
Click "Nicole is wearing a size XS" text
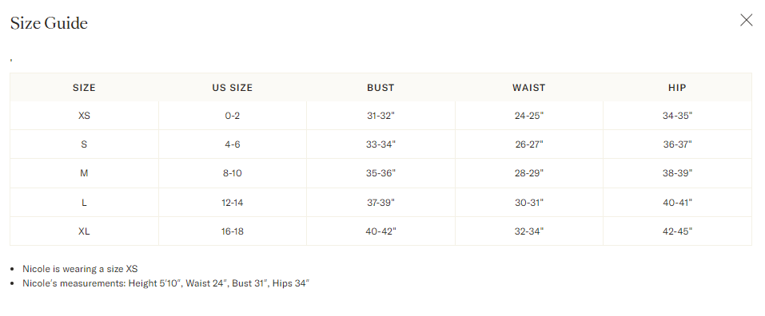(80, 269)
